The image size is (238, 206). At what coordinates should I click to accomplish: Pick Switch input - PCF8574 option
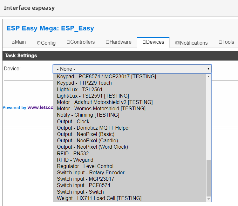(x=130, y=185)
